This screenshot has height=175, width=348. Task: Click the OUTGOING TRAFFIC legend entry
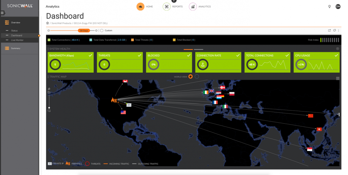point(145,164)
